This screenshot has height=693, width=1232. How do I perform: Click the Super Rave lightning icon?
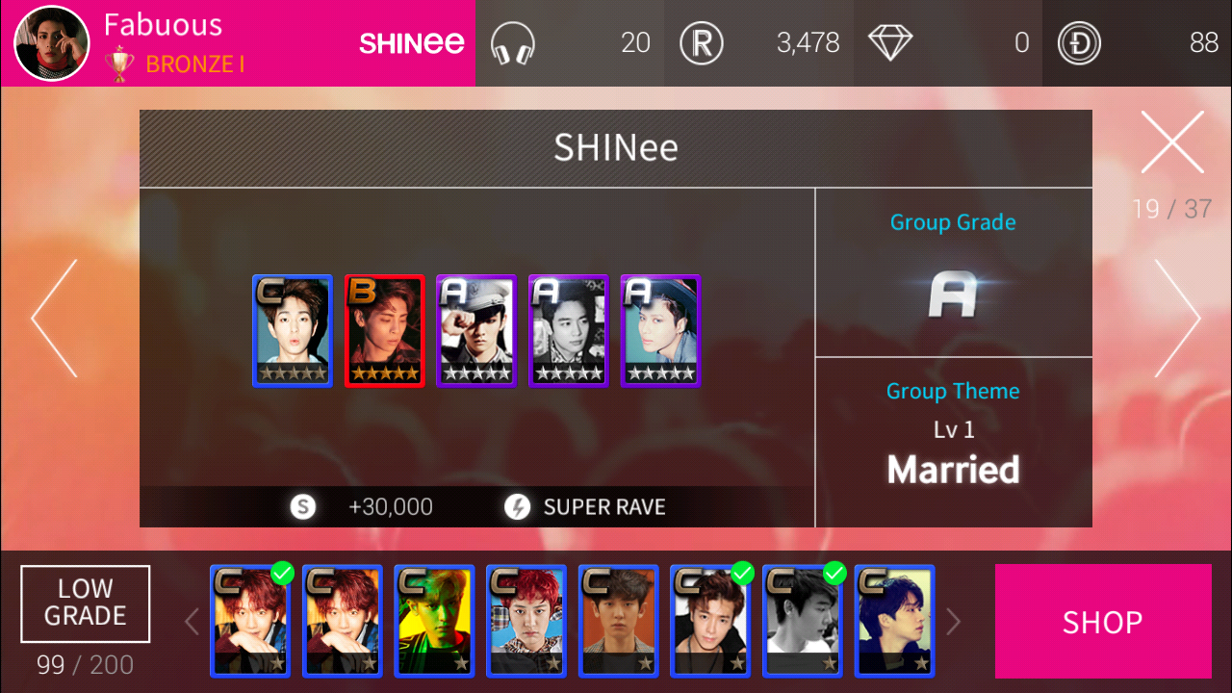[517, 506]
